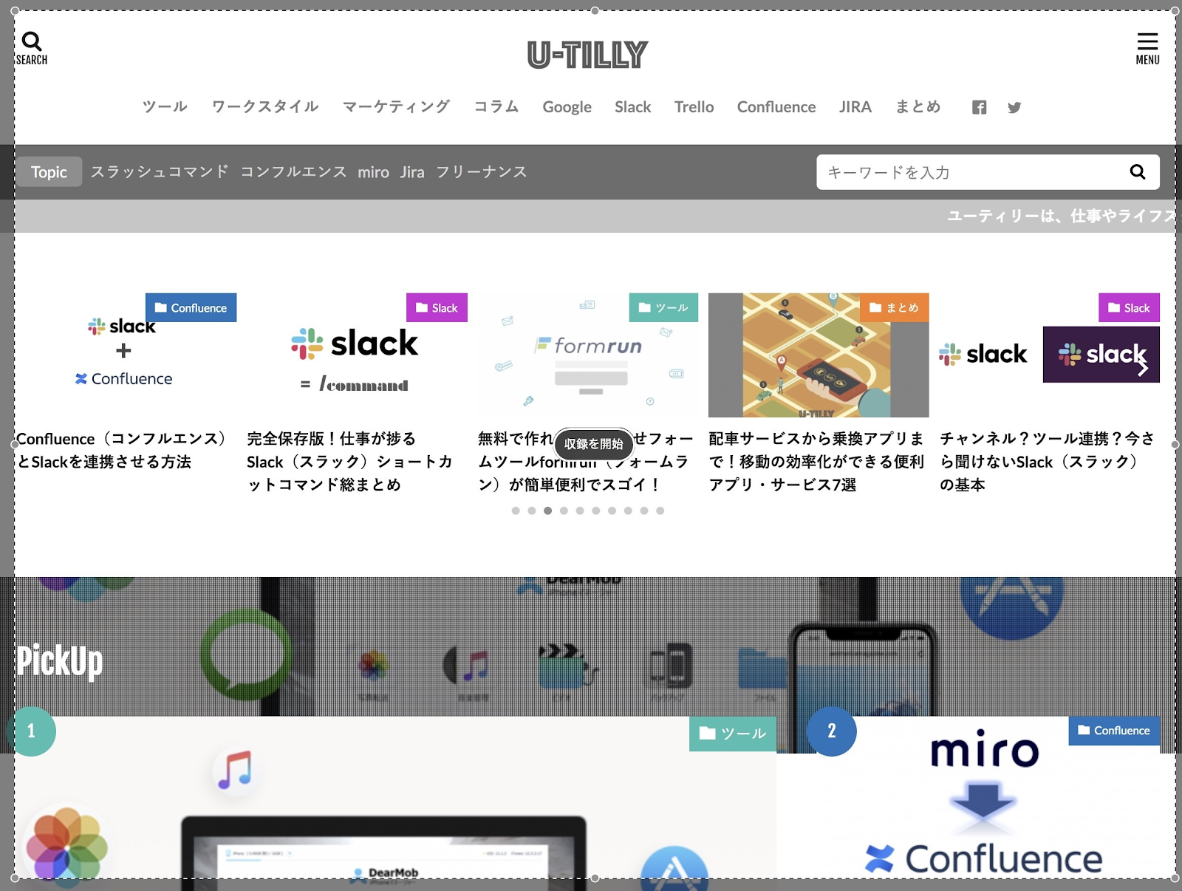Select the tenth carousel pagination dot
The height and width of the screenshot is (891, 1182).
pyautogui.click(x=660, y=511)
